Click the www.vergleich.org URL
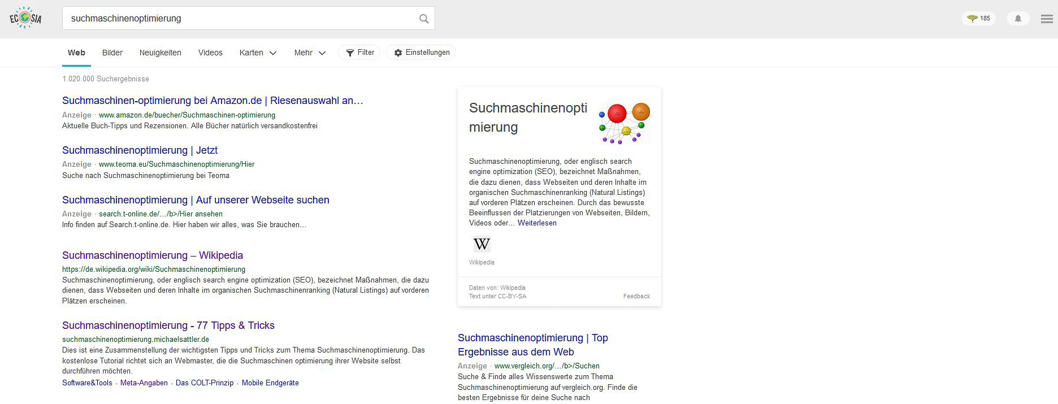 tap(547, 366)
